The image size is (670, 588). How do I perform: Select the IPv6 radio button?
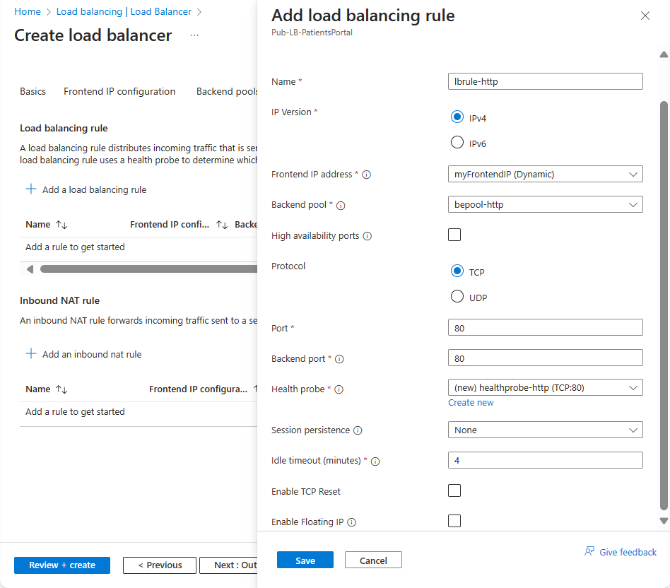point(457,142)
